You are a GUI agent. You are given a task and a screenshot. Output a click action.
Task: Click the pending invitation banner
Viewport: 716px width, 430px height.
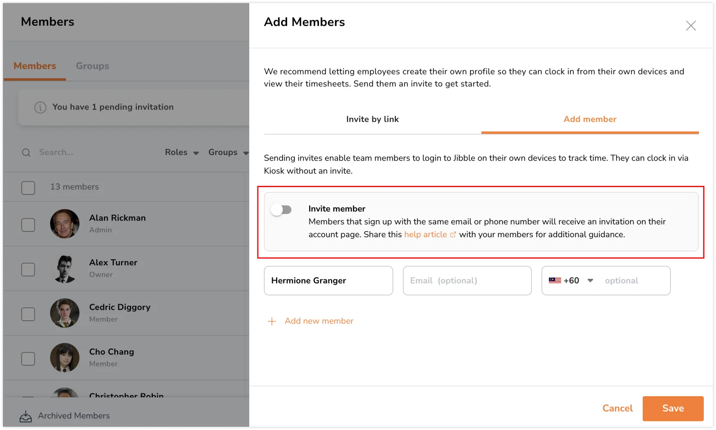[x=134, y=107]
